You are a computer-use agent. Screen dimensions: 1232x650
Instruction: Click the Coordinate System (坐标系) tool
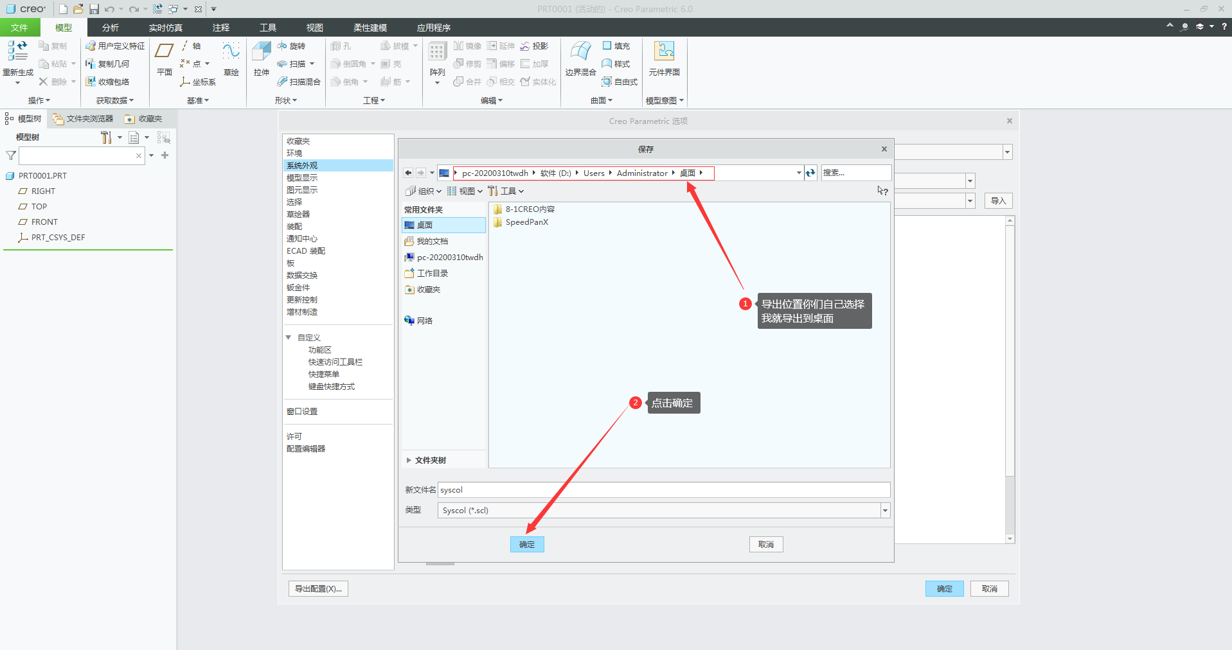pyautogui.click(x=198, y=82)
